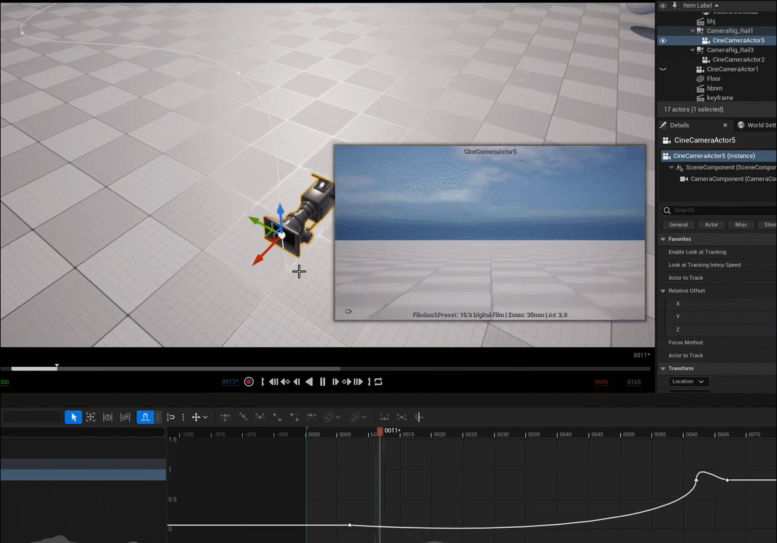Toggle weighted tangents for selected keys
This screenshot has width=777, height=543.
[312, 417]
